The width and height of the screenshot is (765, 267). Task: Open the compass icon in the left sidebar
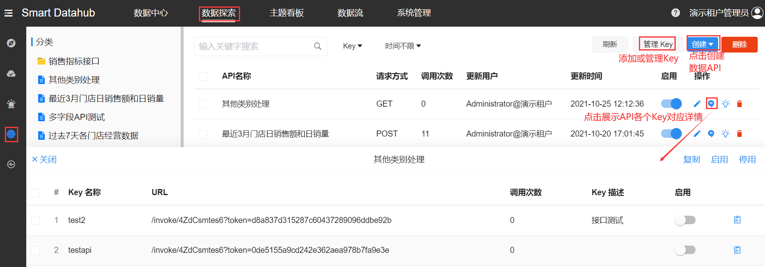(11, 43)
